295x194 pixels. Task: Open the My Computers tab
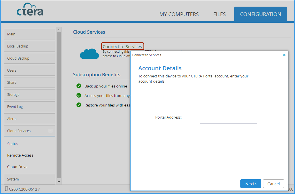tap(179, 14)
